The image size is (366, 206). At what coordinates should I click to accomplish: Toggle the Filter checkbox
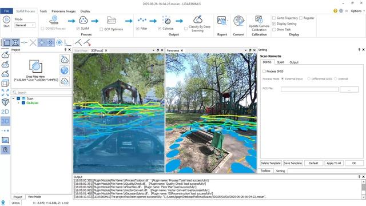tap(137, 29)
